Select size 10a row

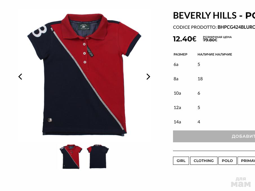pyautogui.click(x=214, y=93)
